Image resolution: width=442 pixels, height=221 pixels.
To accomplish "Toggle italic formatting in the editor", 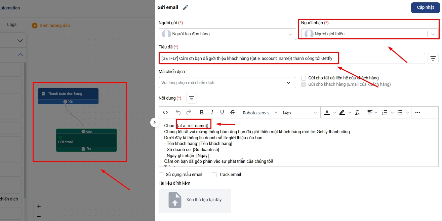I will point(212,112).
